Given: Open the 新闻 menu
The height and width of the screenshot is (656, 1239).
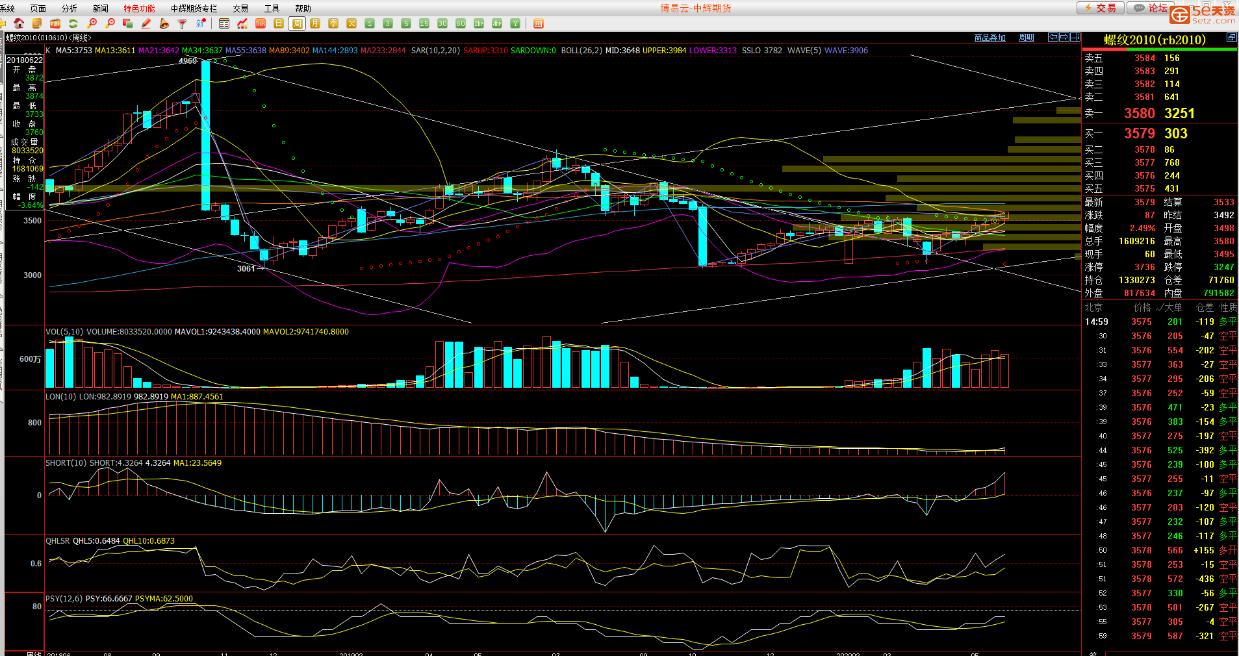Looking at the screenshot, I should 100,8.
